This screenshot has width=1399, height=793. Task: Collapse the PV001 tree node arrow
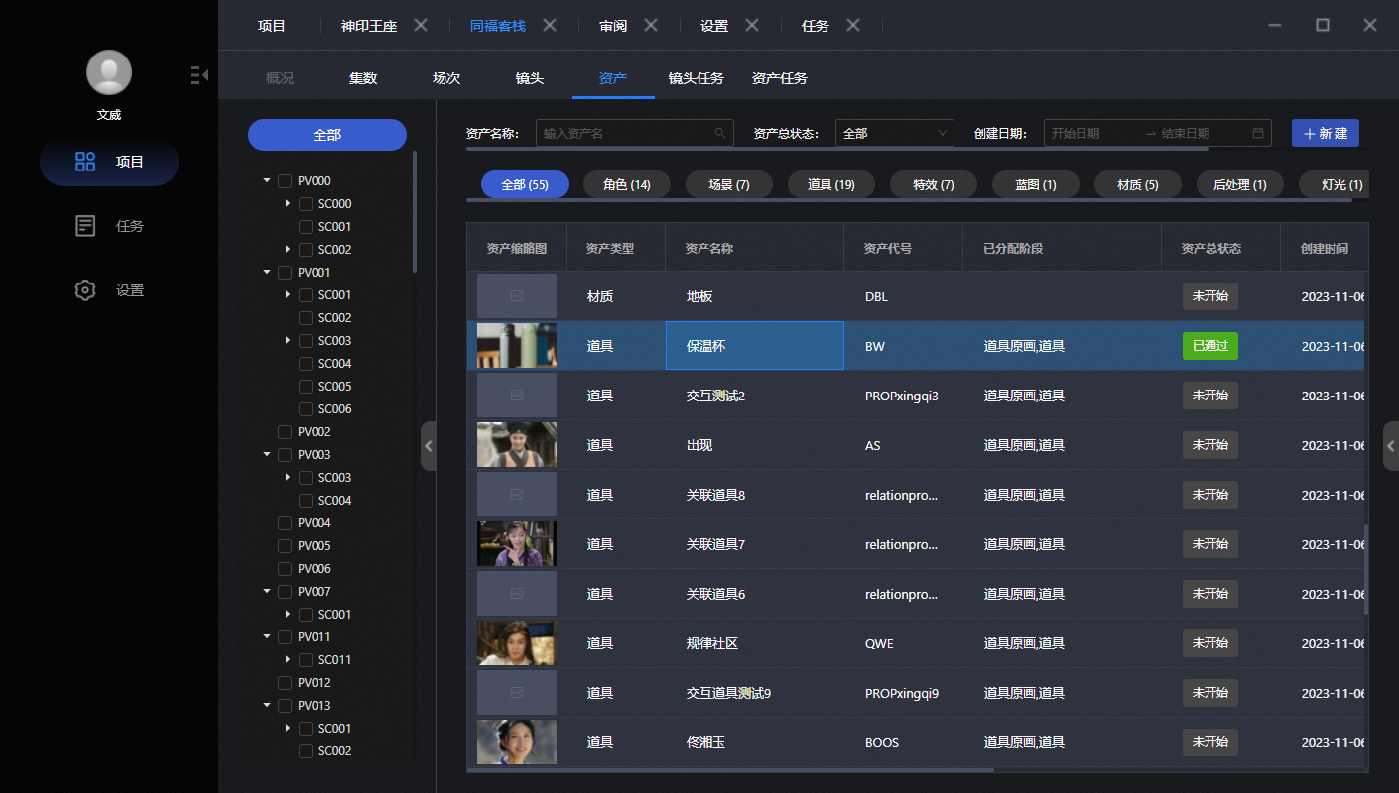[267, 273]
